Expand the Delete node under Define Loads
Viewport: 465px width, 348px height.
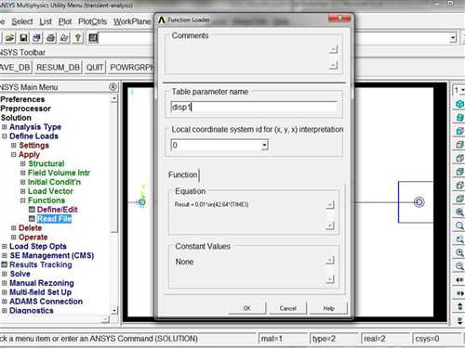(14, 228)
